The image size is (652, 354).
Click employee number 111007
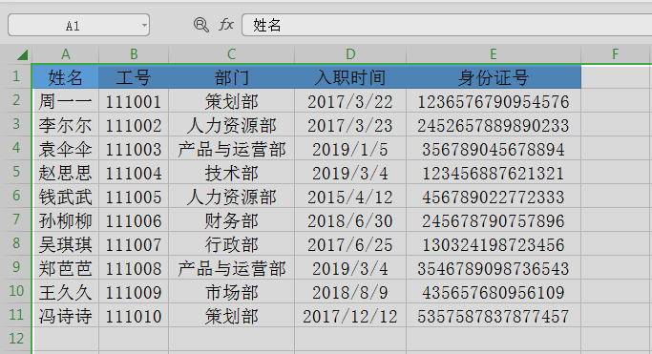point(134,244)
